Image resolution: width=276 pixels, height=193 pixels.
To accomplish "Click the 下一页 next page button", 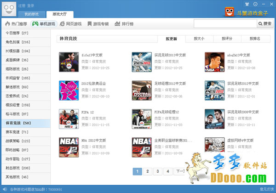I will tap(179, 171).
